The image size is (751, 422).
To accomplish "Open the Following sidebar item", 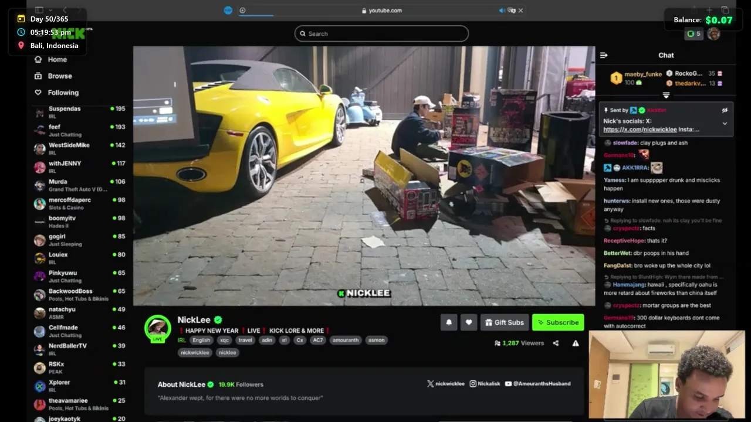I will pyautogui.click(x=57, y=92).
